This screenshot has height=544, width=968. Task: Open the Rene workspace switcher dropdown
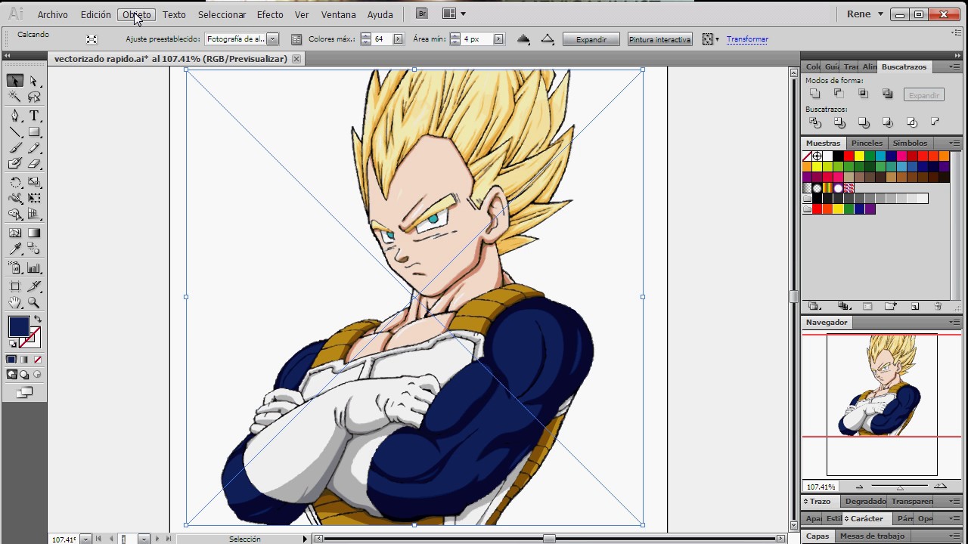click(864, 14)
